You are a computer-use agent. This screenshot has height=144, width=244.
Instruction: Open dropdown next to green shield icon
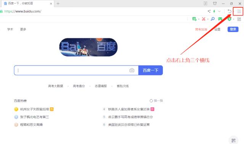tap(234, 19)
